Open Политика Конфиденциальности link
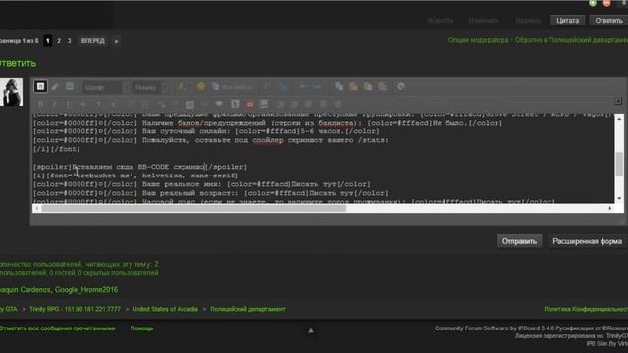This screenshot has width=628, height=353. pyautogui.click(x=586, y=309)
